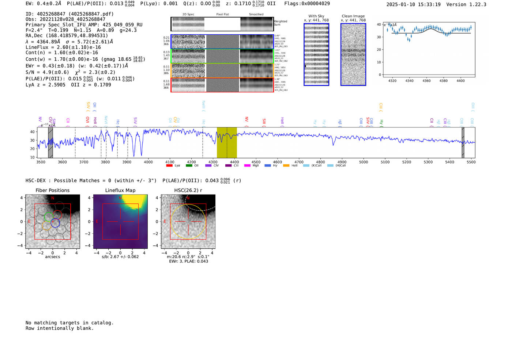Click the EW: 0.4±0.2Å header value
This screenshot has height=348, width=512.
pos(44,4)
